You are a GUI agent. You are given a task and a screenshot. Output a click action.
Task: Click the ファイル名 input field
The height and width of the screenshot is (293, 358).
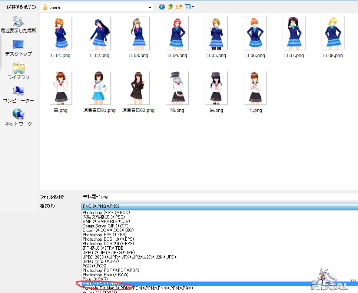220,197
